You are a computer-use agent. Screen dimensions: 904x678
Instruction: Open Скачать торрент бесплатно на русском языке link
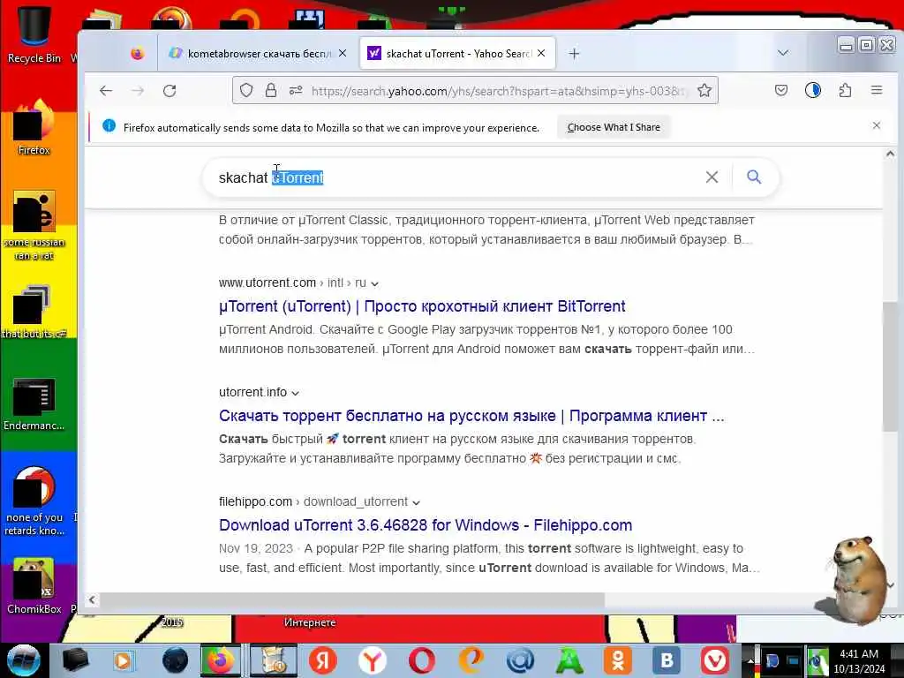471,416
